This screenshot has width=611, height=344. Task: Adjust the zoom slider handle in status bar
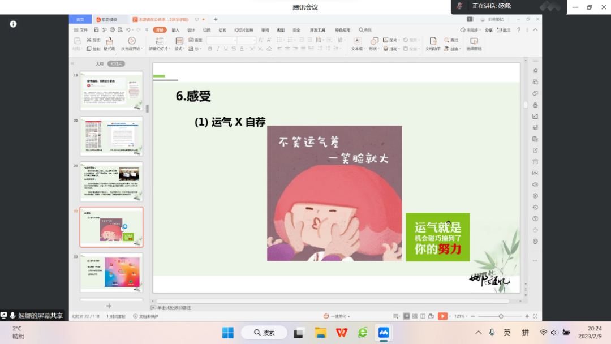501,316
